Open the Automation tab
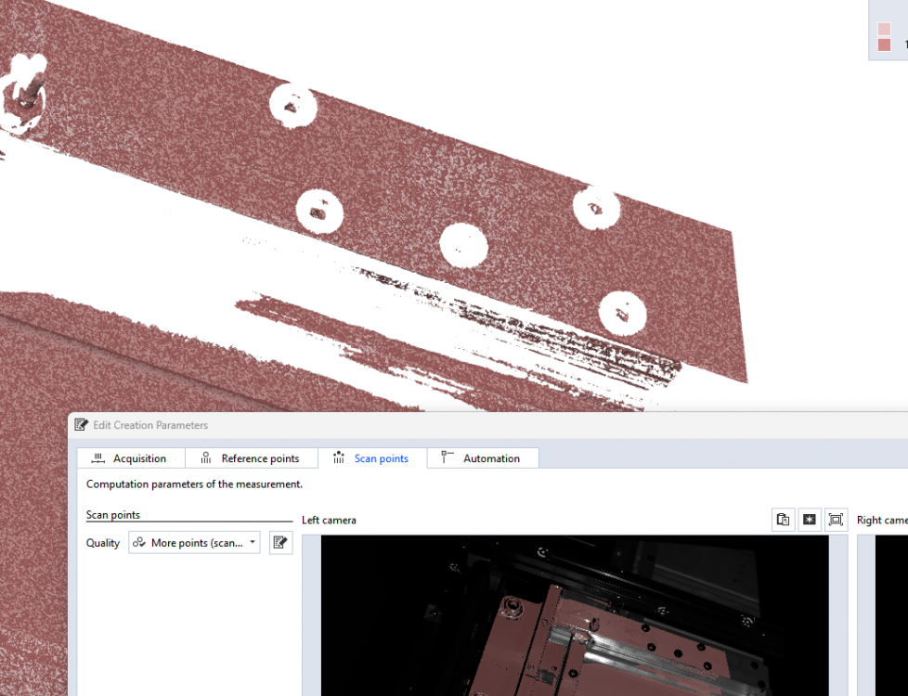This screenshot has width=908, height=696. [483, 458]
